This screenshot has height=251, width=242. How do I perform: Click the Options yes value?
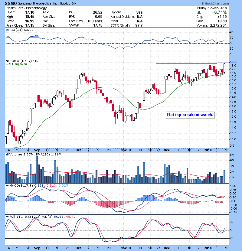(139, 12)
